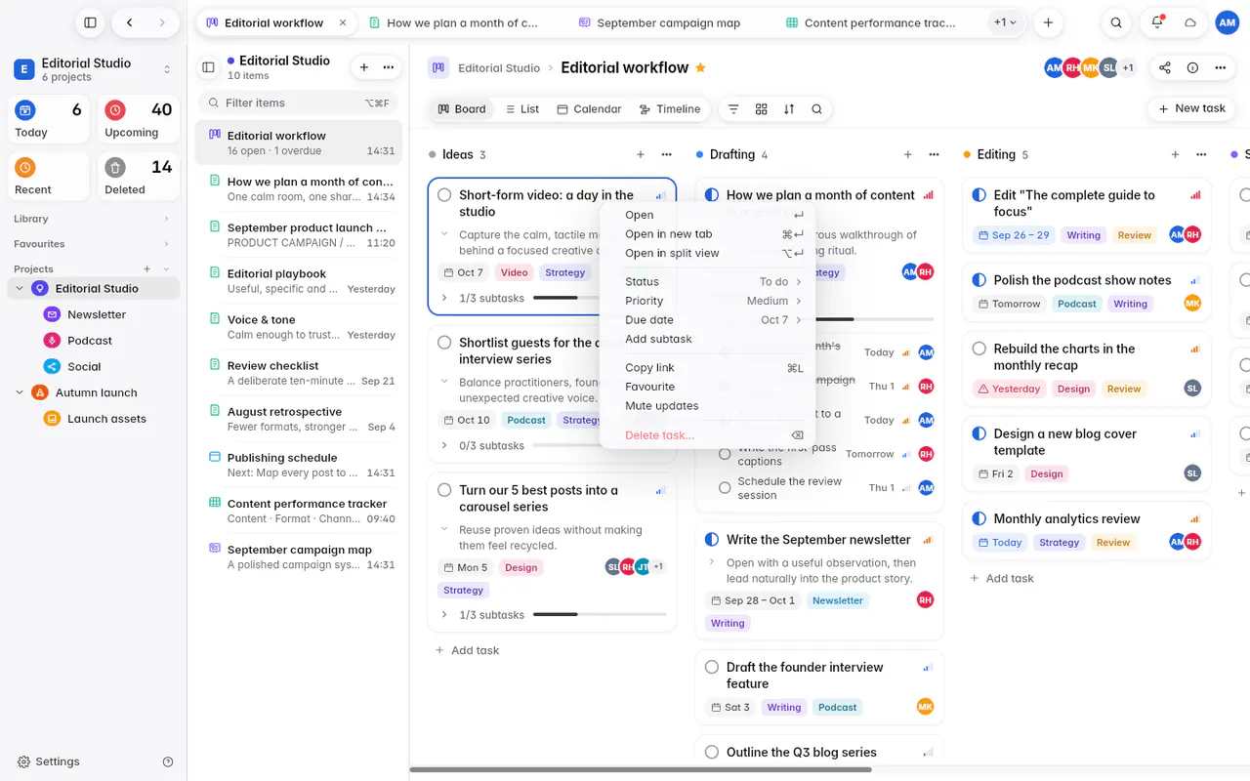Add task at bottom of Ideas column
This screenshot has width=1250, height=781.
pos(467,650)
